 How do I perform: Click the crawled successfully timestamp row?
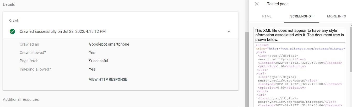(63, 32)
